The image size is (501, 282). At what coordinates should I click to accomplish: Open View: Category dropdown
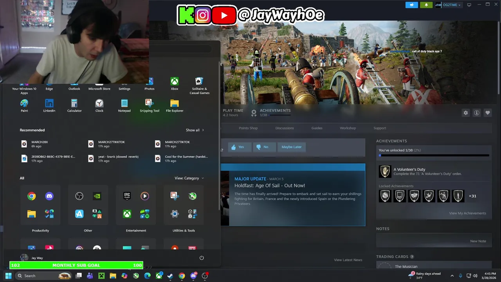(189, 178)
